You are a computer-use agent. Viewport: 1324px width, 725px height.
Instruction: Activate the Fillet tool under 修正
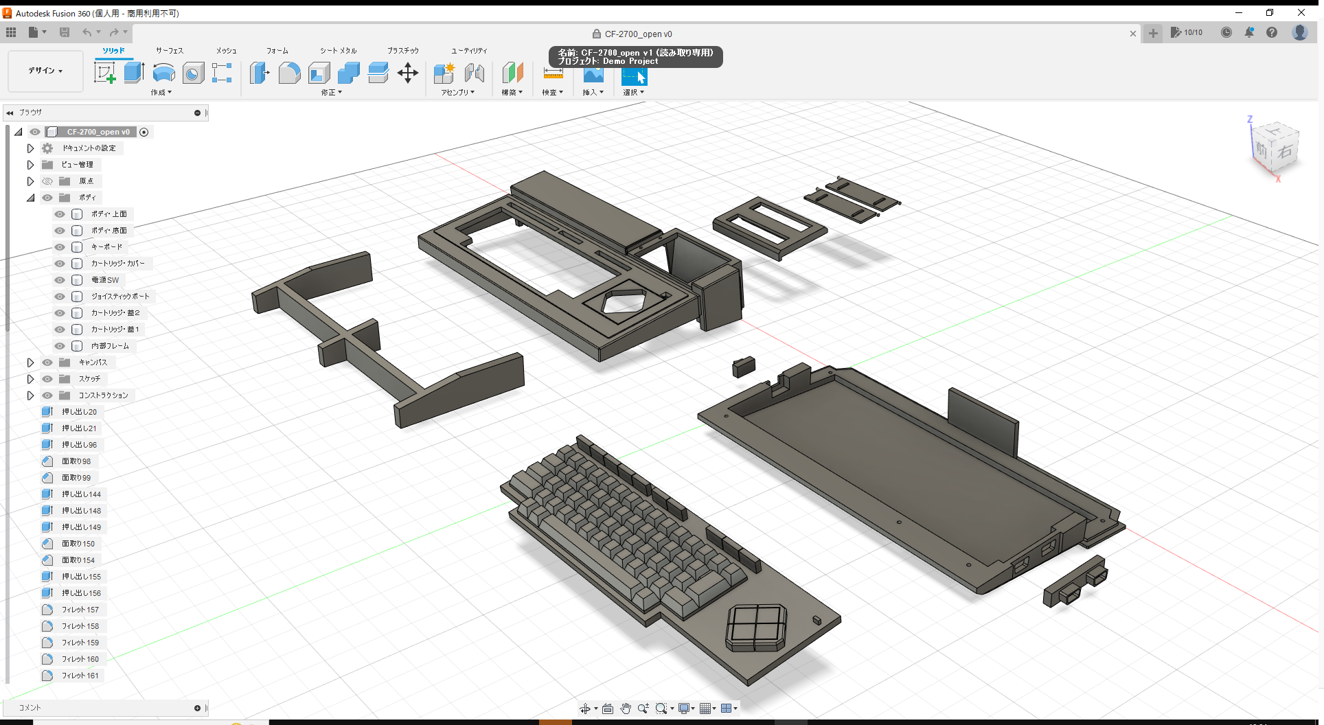[x=289, y=72]
